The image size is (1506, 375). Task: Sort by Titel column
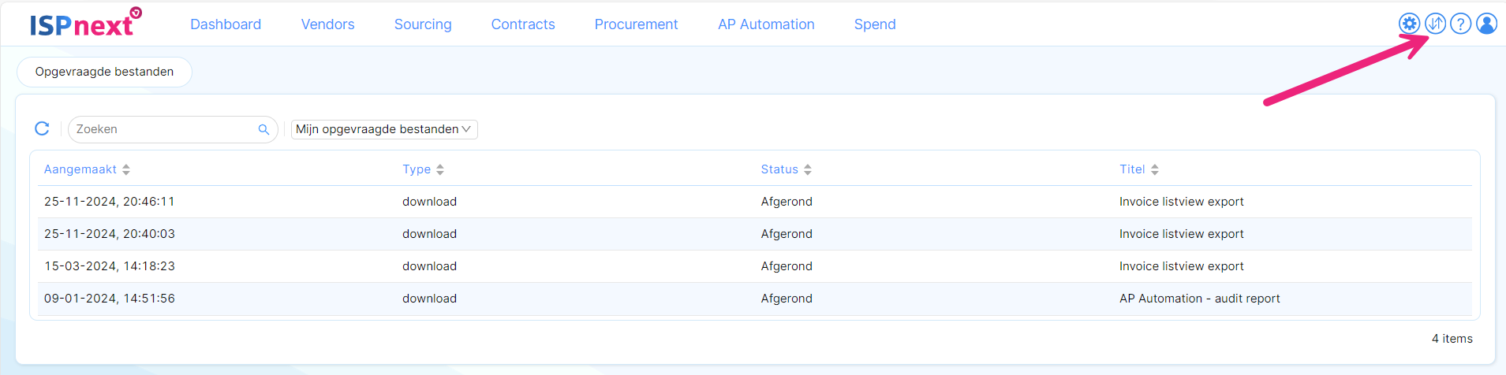coord(1155,169)
